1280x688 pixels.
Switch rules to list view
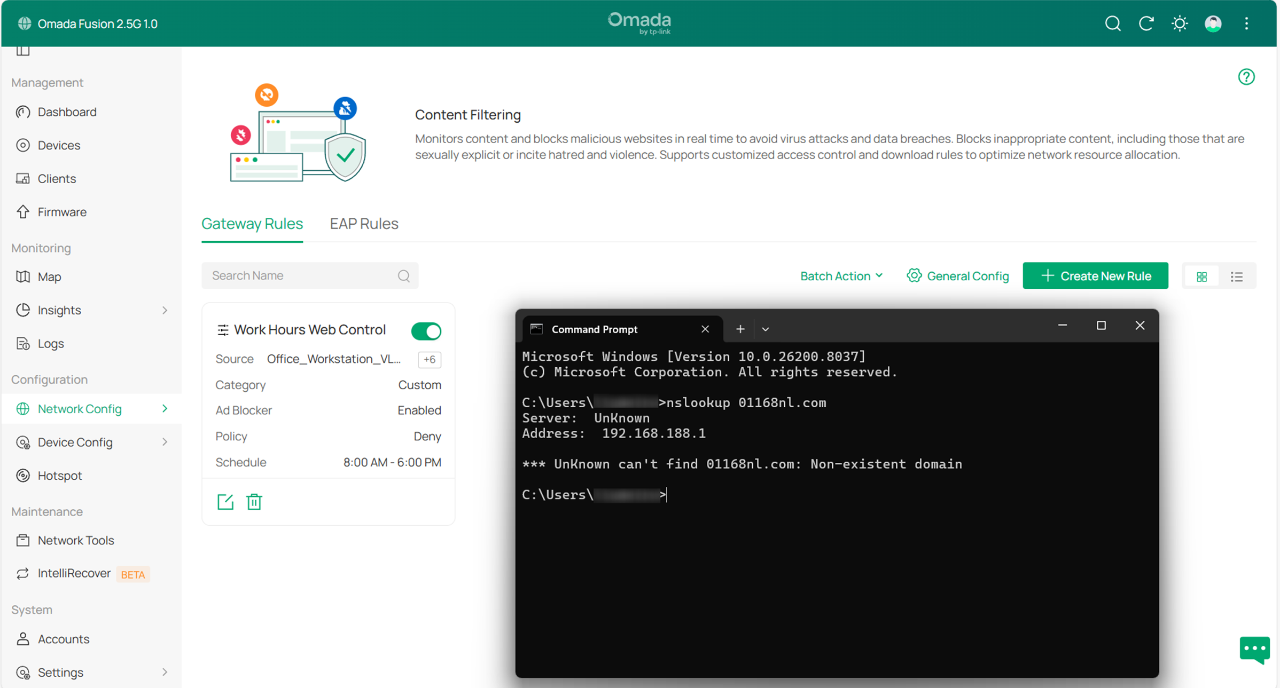click(x=1237, y=276)
